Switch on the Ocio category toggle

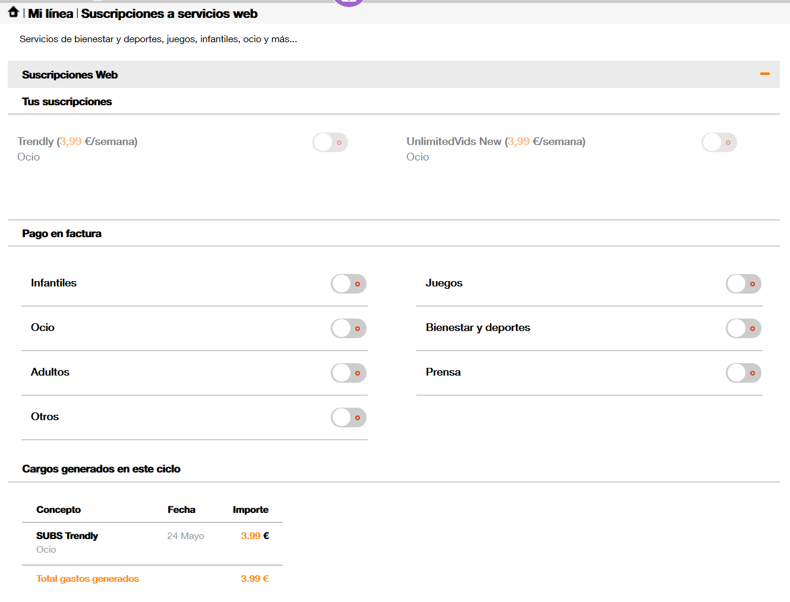pyautogui.click(x=349, y=329)
